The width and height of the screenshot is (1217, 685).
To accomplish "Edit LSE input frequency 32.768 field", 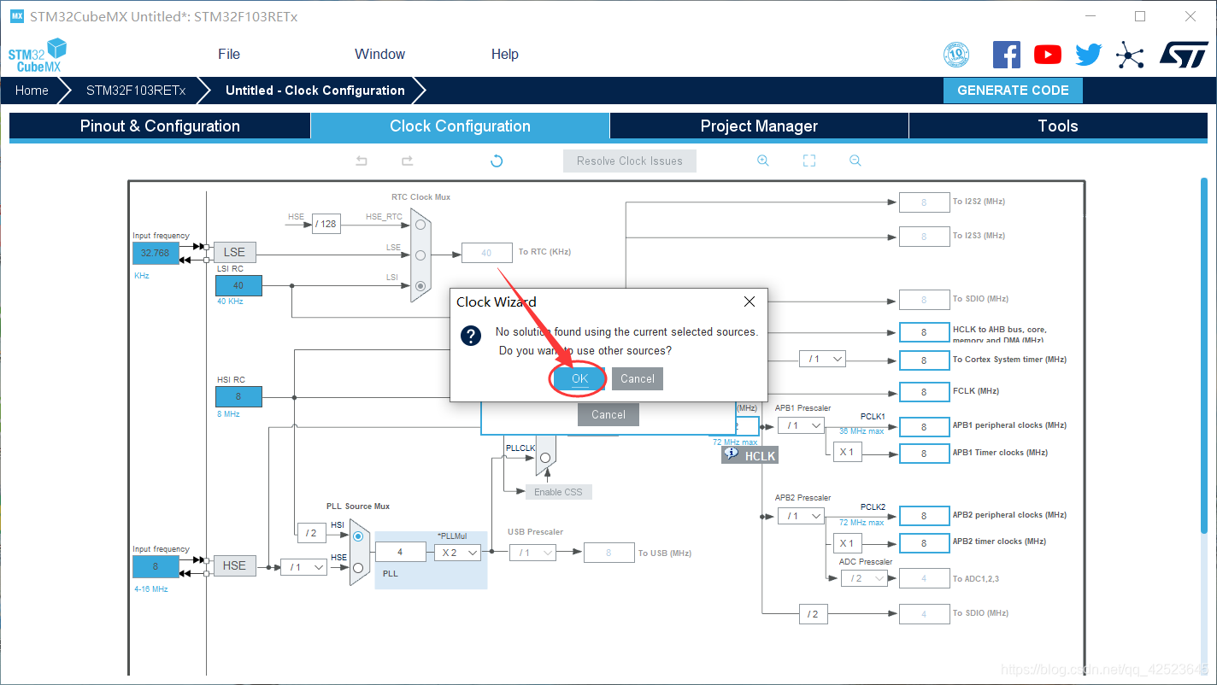I will [156, 253].
